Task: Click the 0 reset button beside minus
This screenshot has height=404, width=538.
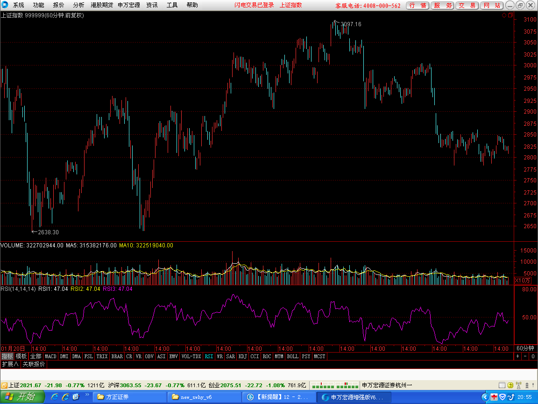Action: [x=533, y=356]
